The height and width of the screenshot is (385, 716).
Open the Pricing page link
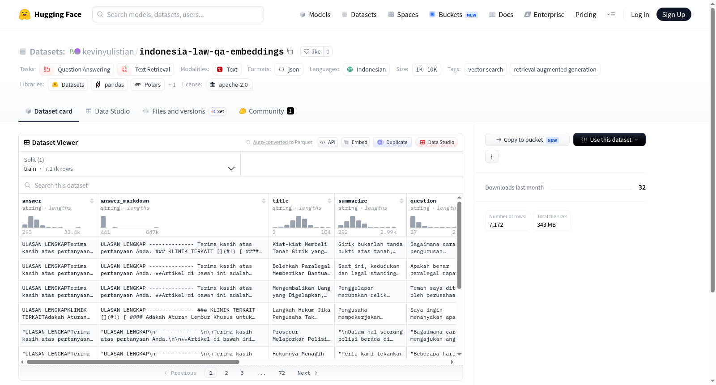[586, 14]
